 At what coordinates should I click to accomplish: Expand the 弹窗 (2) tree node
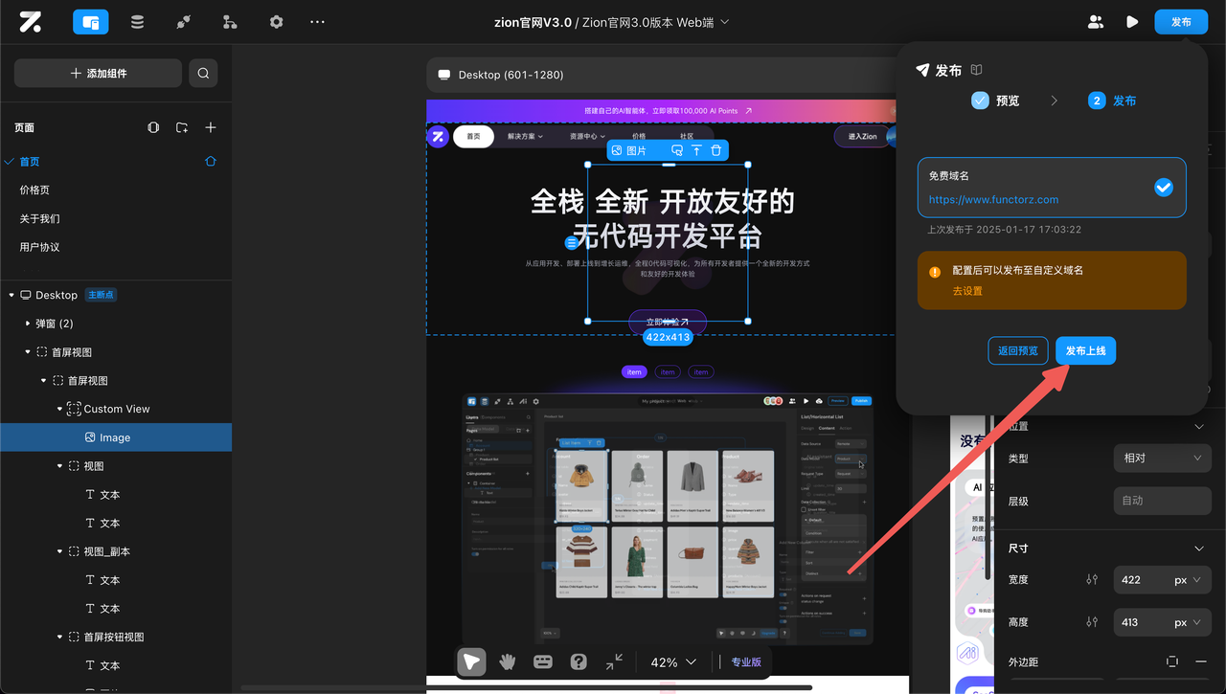tap(27, 324)
